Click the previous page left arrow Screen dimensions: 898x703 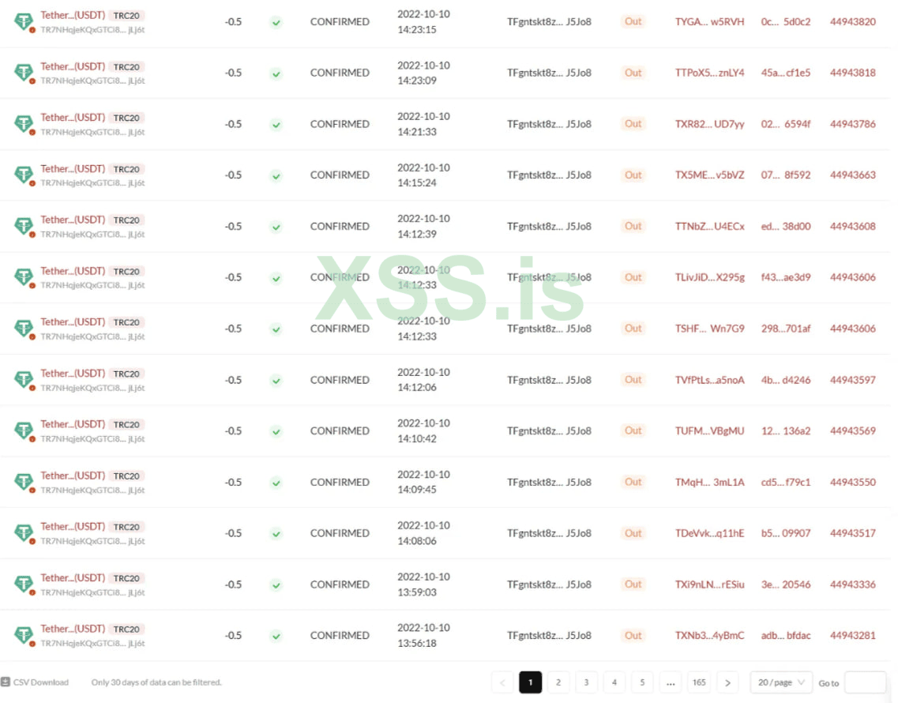tap(502, 682)
